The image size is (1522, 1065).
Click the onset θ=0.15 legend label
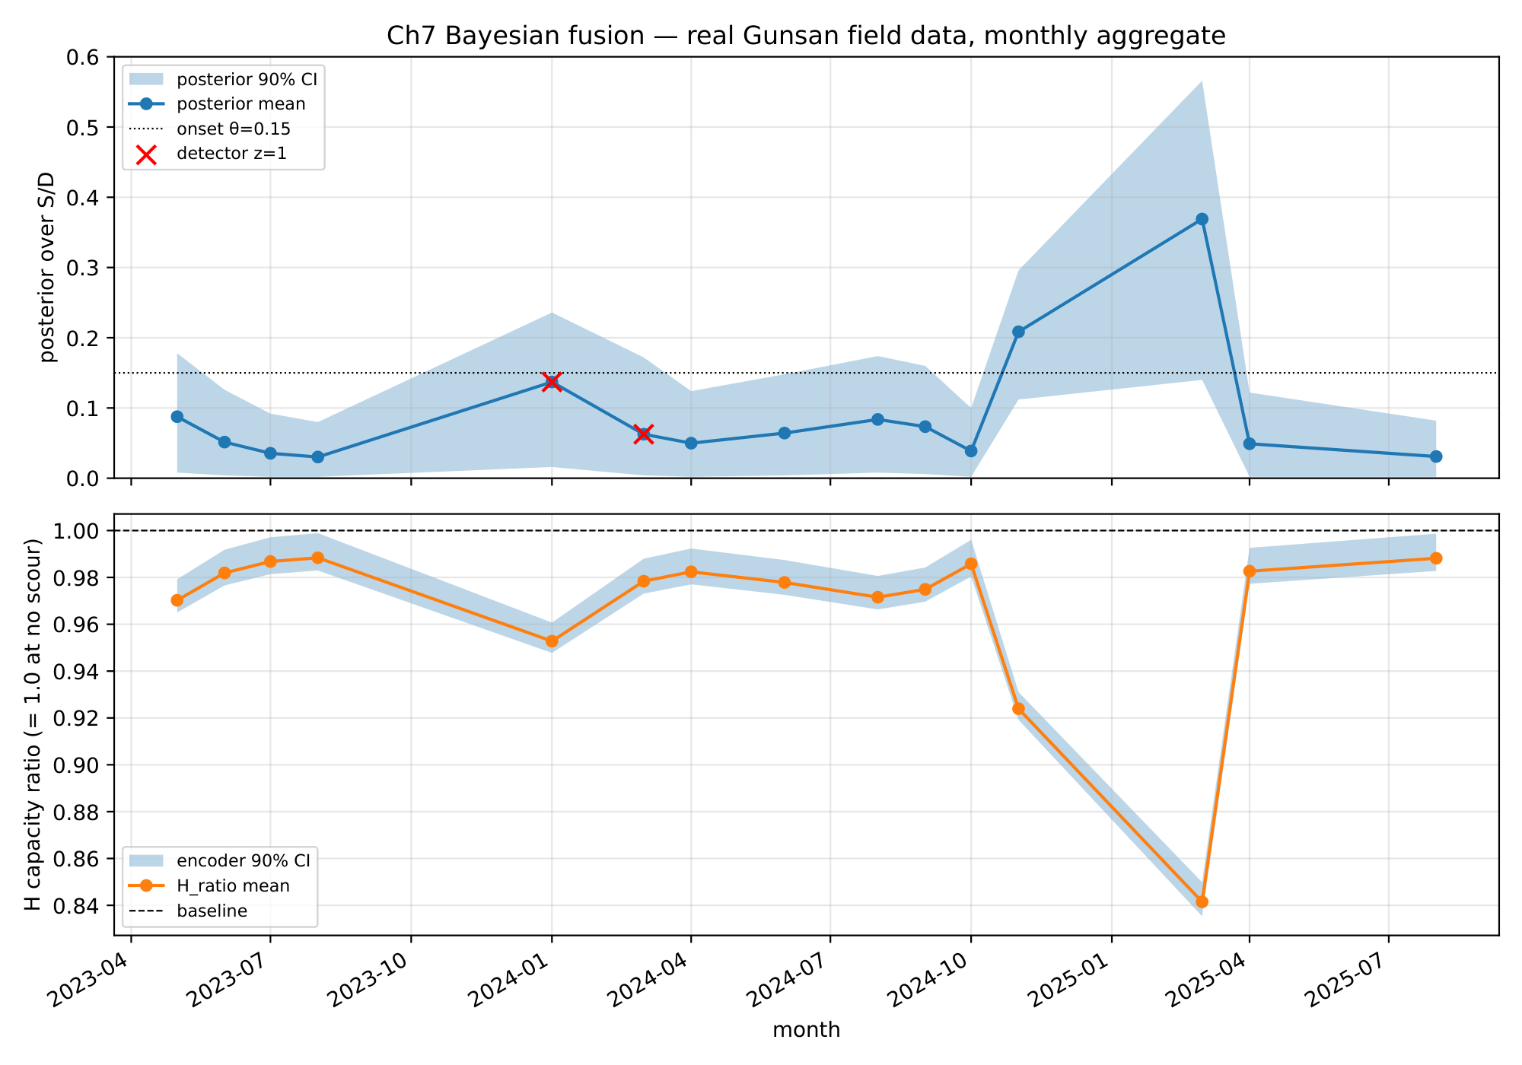[233, 129]
